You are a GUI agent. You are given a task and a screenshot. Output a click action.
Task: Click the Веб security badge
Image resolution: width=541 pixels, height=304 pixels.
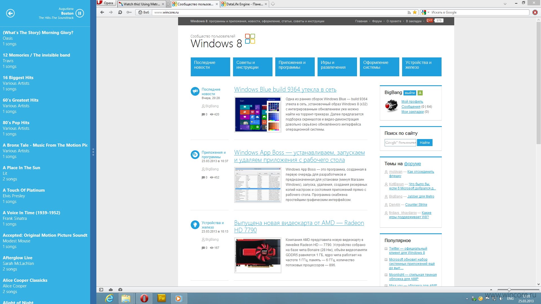click(144, 12)
